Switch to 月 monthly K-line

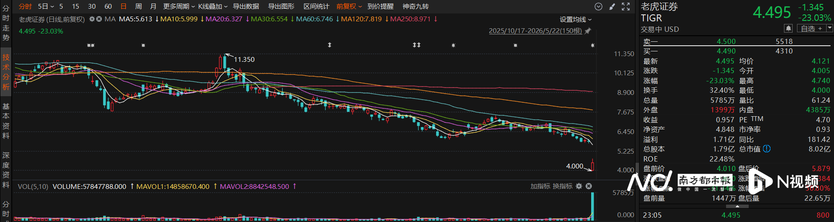(153, 7)
